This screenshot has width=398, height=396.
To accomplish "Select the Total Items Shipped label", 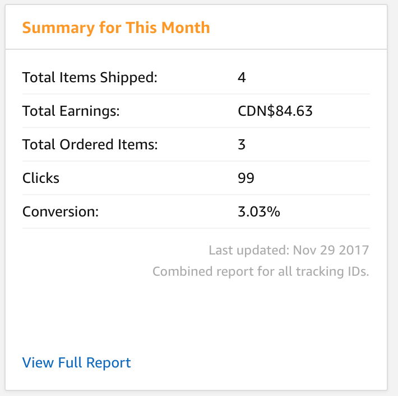I will click(x=90, y=77).
